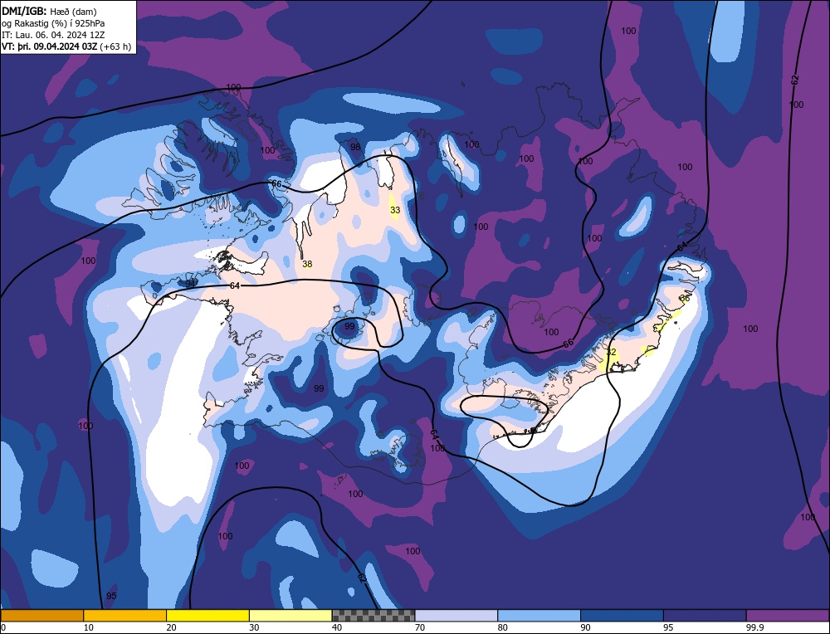Select the "70" label under the color legend
This screenshot has width=830, height=634.
point(420,627)
